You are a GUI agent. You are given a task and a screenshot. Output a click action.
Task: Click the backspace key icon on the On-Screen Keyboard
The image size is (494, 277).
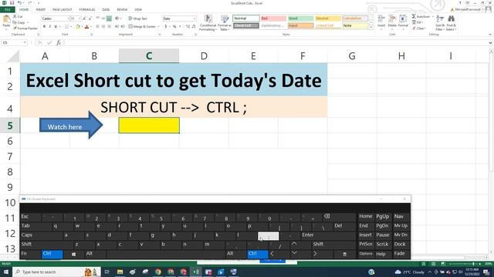327,216
